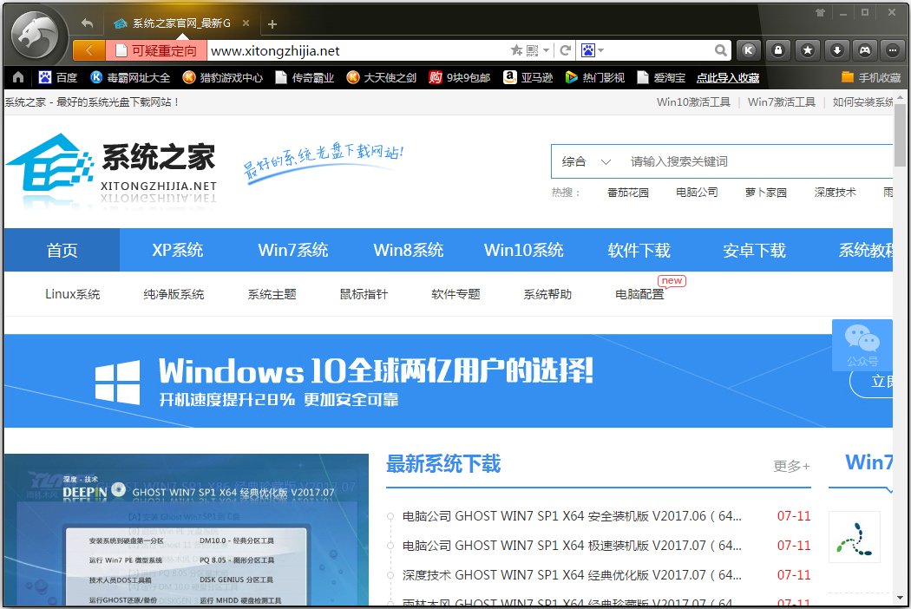Open the Win10激活工具 top link

pos(693,102)
